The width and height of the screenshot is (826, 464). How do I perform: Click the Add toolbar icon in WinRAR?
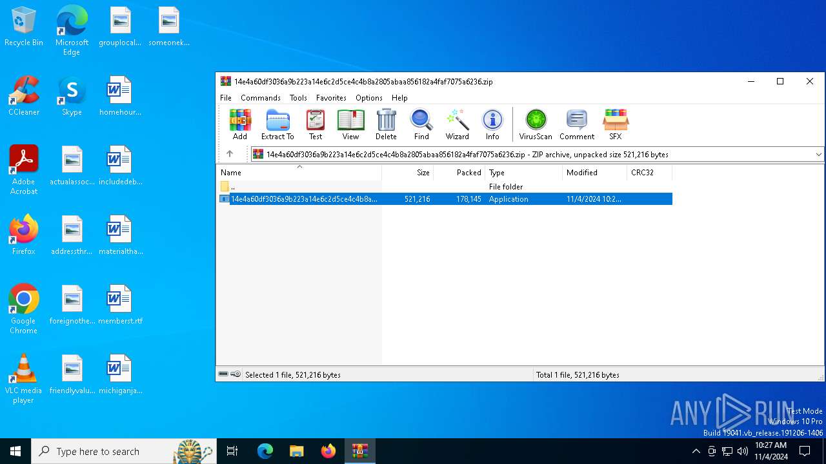tap(240, 124)
